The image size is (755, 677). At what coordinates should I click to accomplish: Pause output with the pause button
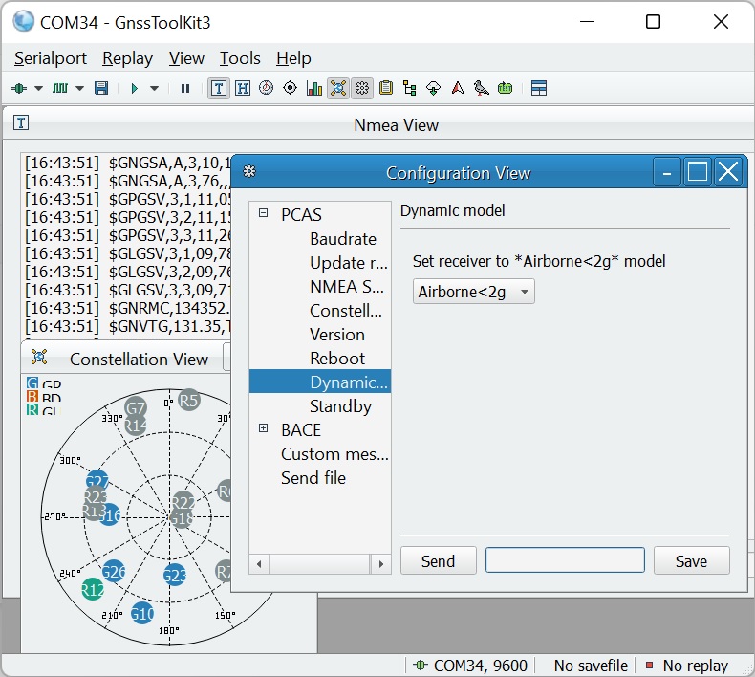(184, 89)
